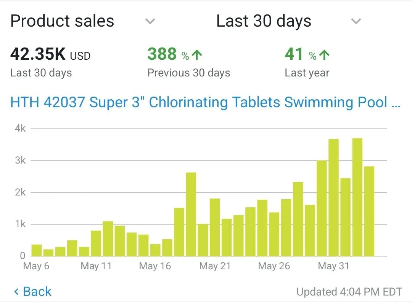
Task: Click the May 16 axis label
Action: (155, 266)
